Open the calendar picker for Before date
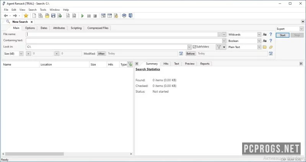Image resolution: width=306 pixels, height=162 pixels. pos(271,54)
